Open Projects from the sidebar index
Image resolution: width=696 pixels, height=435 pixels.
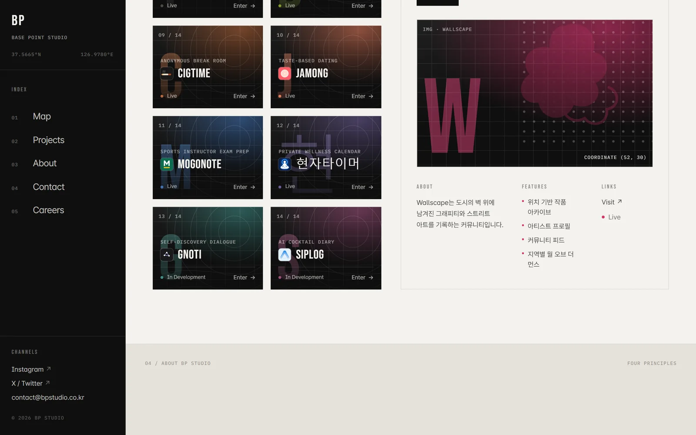tap(49, 140)
